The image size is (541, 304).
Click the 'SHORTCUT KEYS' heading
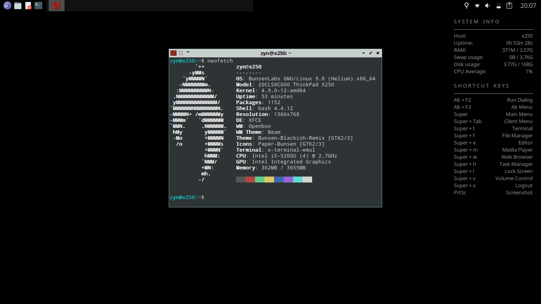[482, 86]
